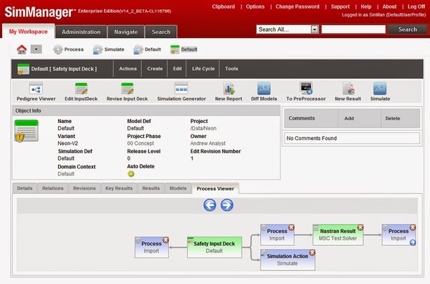Click the New Result icon

tap(348, 89)
